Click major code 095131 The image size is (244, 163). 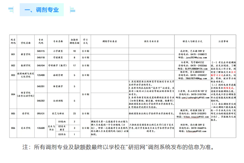41,114
